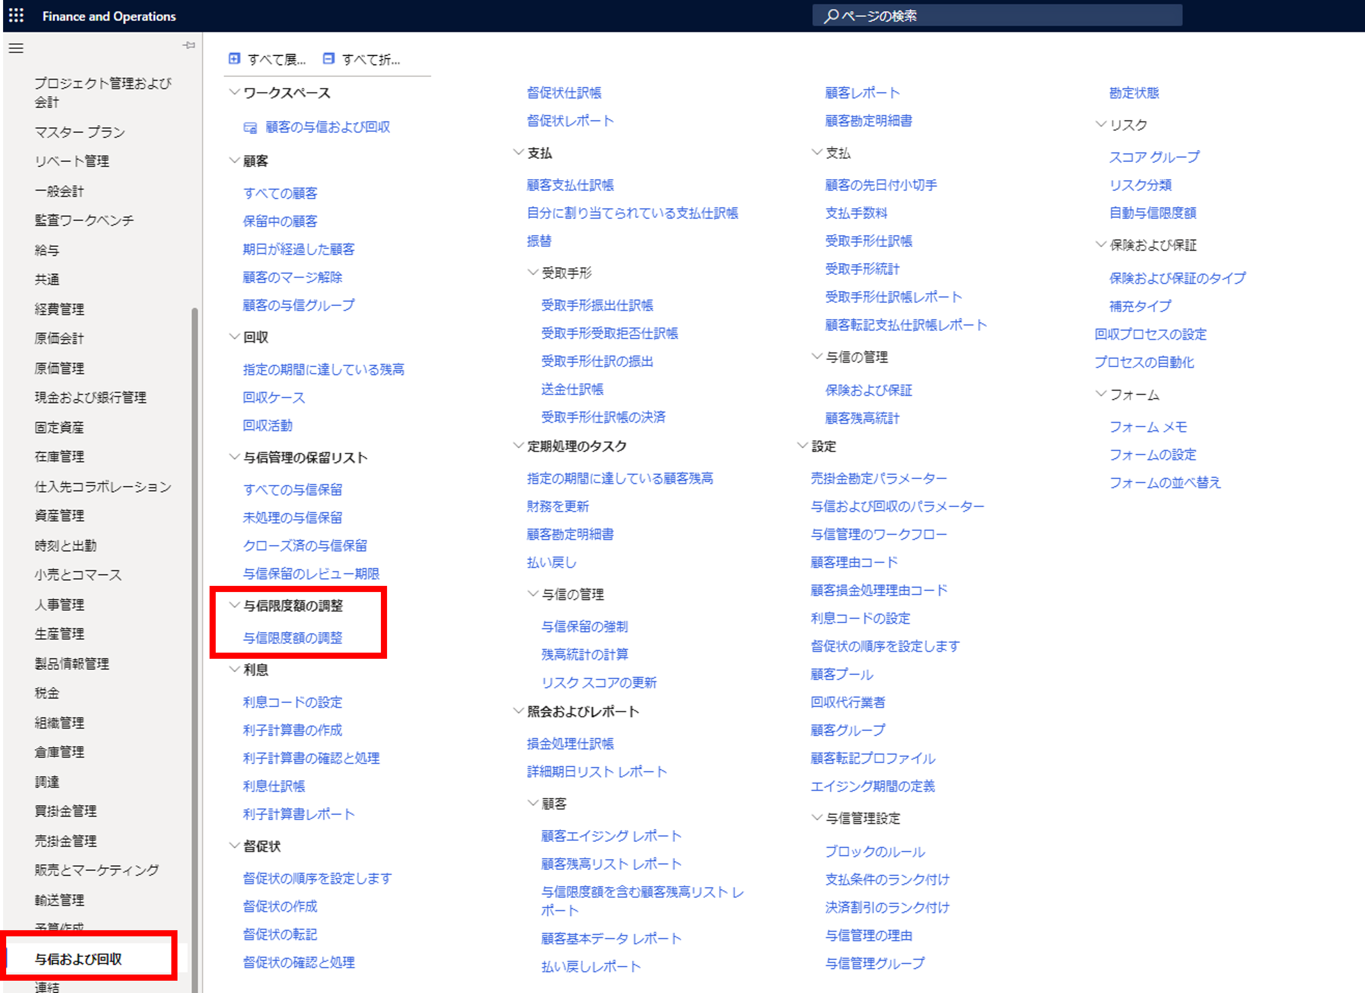The height and width of the screenshot is (993, 1365).
Task: Open プロジェクト管理および会計 module
Action: point(103,92)
